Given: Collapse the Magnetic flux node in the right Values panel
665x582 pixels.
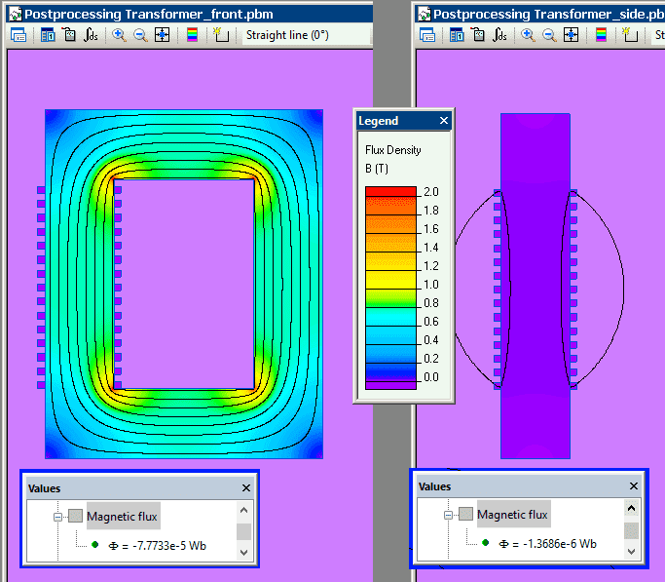Looking at the screenshot, I should point(448,514).
